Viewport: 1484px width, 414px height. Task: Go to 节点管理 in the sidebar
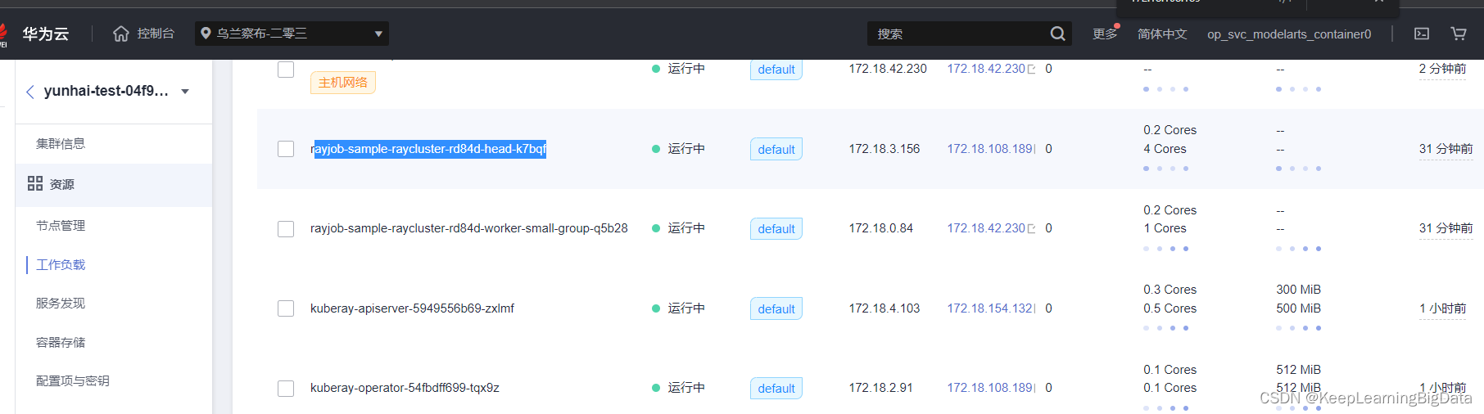[61, 225]
